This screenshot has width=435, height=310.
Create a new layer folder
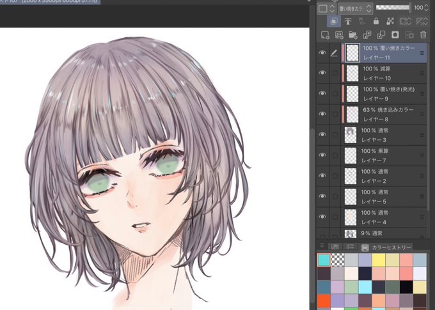pos(353,35)
